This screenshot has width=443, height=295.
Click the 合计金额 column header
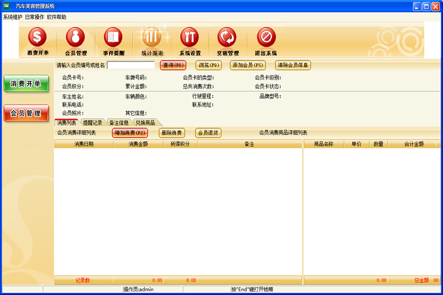pos(414,144)
